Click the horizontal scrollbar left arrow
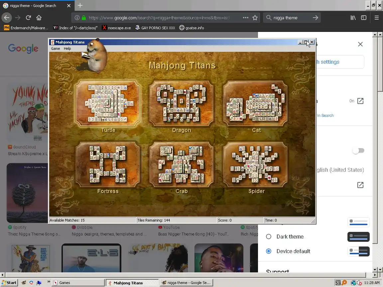Screen dimensions: 383x287 pyautogui.click(x=2, y=275)
